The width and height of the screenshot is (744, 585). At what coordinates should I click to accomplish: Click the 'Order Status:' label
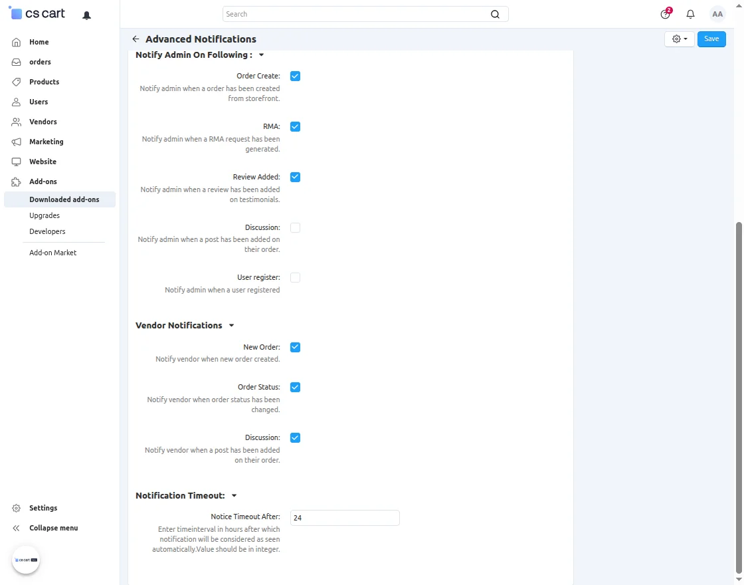(x=258, y=388)
